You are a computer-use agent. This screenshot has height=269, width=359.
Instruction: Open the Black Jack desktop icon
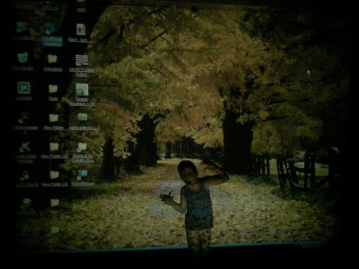click(x=81, y=29)
